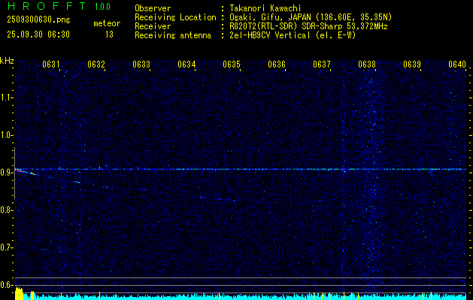Click the 0638 time marker
The image size is (473, 300).
pos(367,64)
